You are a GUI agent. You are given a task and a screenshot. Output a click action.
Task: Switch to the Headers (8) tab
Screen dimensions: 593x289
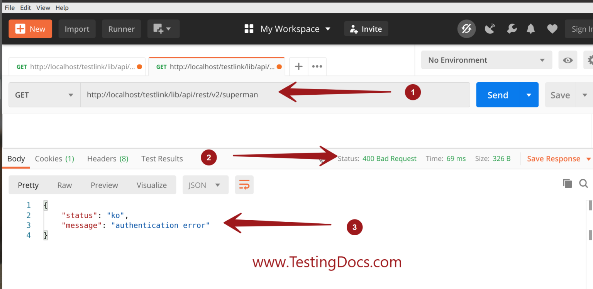pyautogui.click(x=107, y=158)
